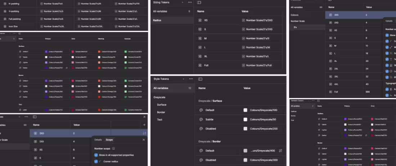Viewport: 396px width, 166px height.
Task: Click the detach alias icon beside Greyscale/400
Action: (x=280, y=151)
